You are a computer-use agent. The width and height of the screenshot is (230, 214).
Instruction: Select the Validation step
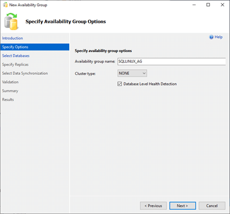[10, 82]
